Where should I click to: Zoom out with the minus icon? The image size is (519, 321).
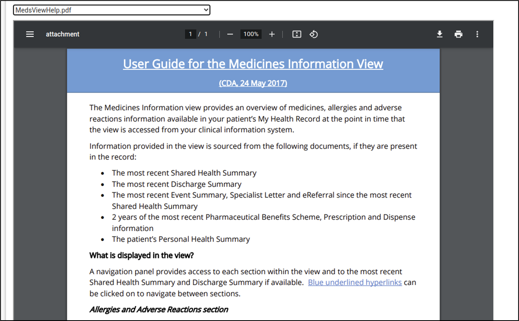pyautogui.click(x=230, y=34)
